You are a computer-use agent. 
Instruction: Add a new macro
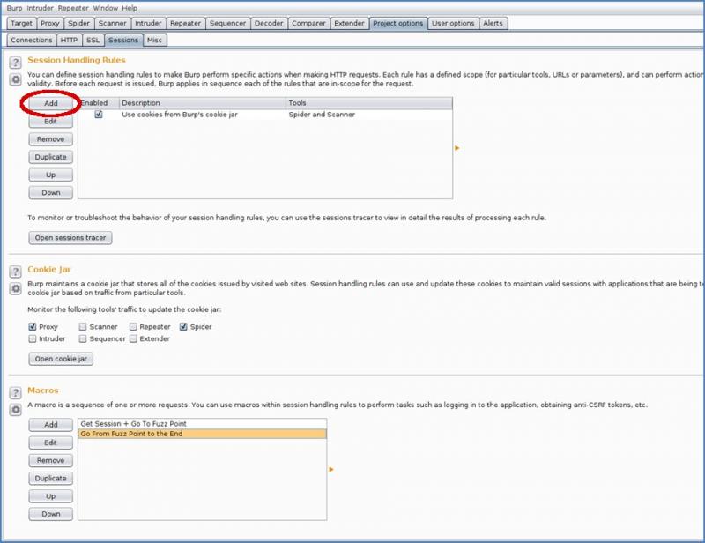[51, 425]
